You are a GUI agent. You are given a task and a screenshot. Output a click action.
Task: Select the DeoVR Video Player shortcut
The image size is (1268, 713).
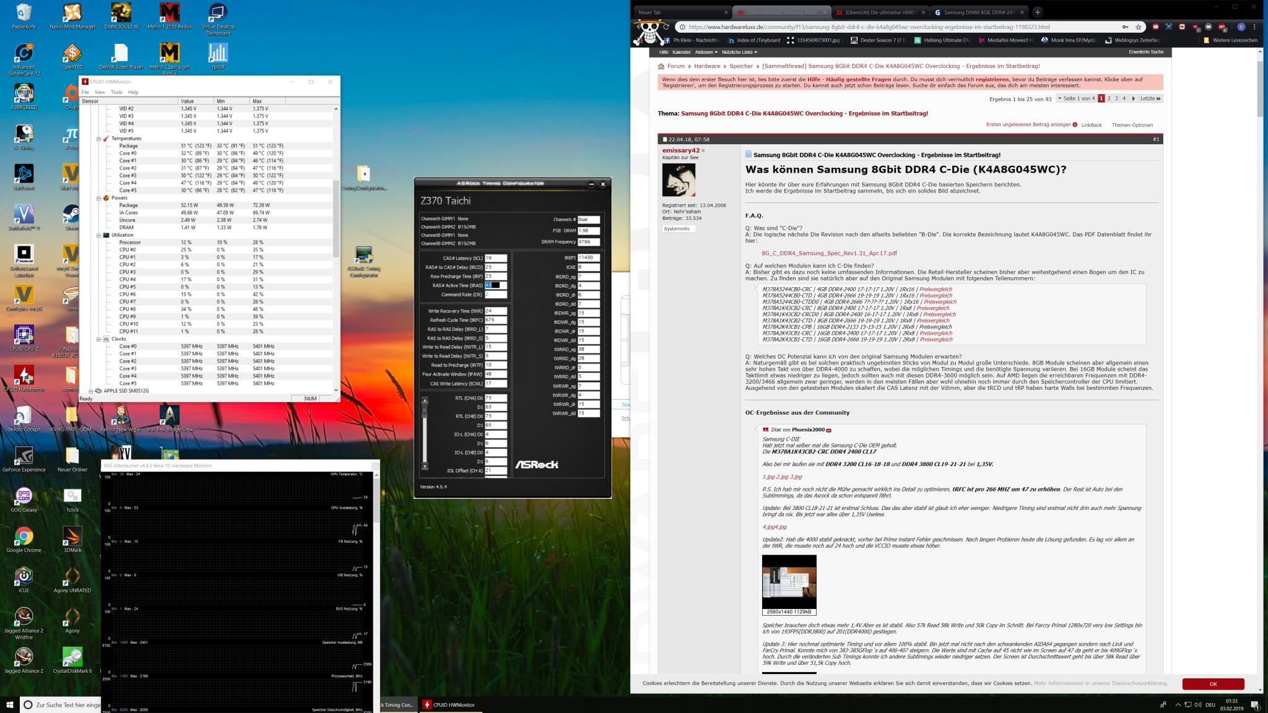click(121, 57)
